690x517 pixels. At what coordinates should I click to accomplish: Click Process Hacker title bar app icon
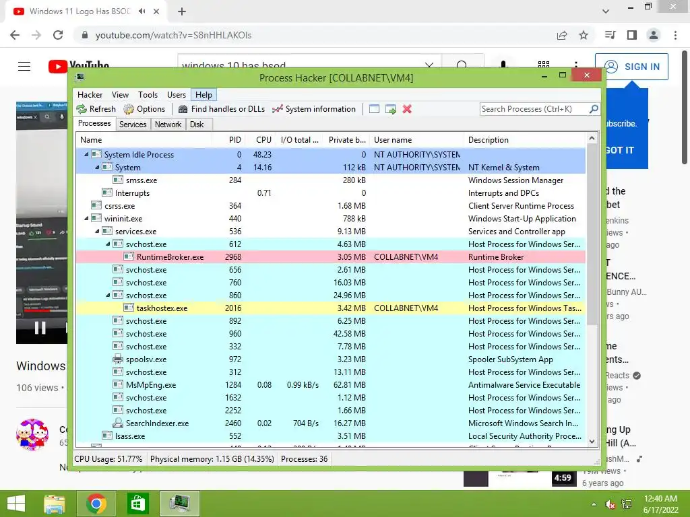click(80, 77)
